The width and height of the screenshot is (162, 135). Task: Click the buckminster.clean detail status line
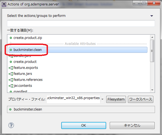pyautogui.click(x=81, y=109)
